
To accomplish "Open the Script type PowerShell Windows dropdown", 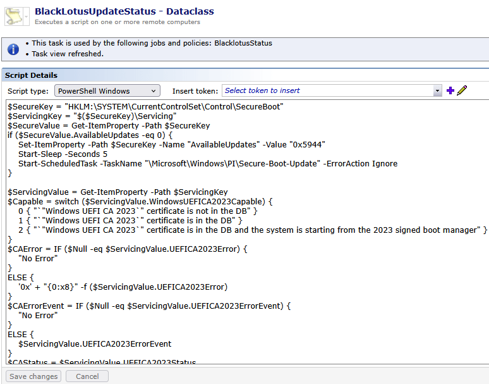I will (107, 90).
